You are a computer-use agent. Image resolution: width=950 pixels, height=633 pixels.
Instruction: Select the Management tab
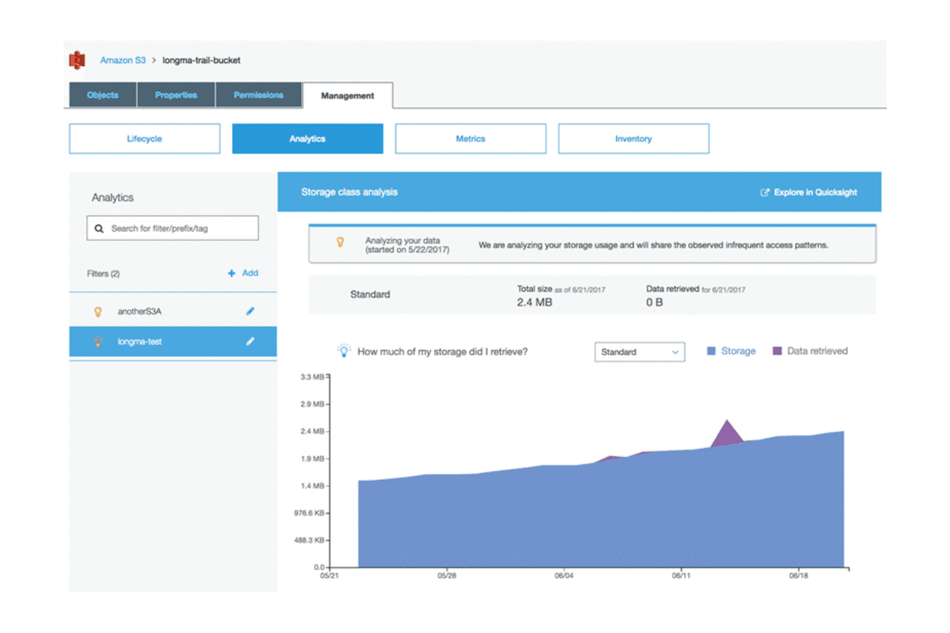(347, 96)
